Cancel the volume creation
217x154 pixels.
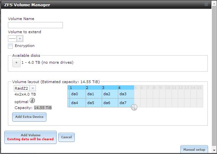point(67,137)
